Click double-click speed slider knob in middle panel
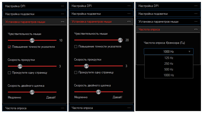The height and width of the screenshot is (113, 203). [98, 92]
